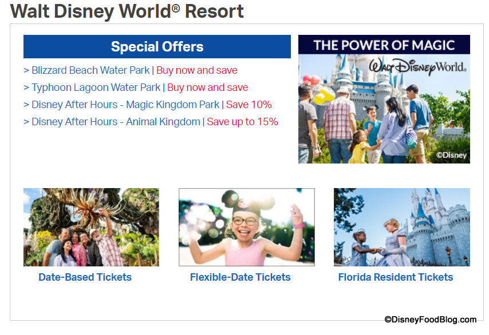This screenshot has height=335, width=489.
Task: Open the Flexible-Date Tickets text link
Action: (x=240, y=277)
